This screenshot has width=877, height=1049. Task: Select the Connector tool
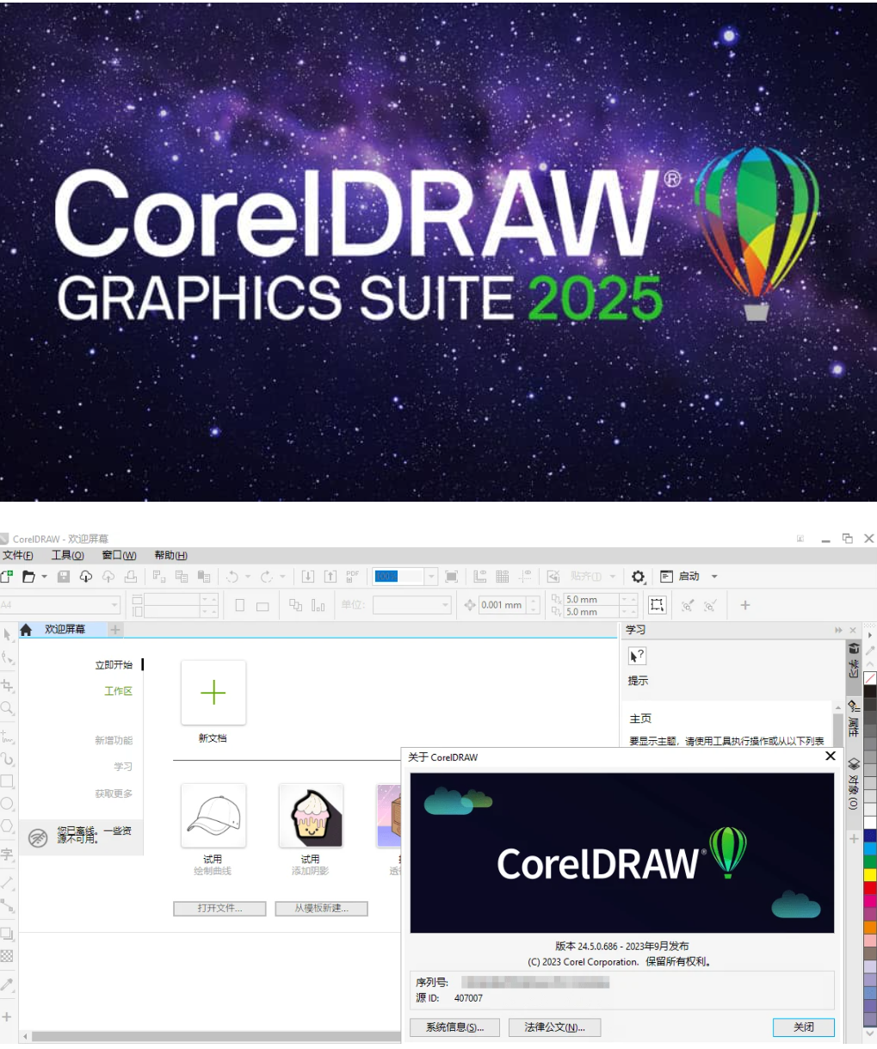click(7, 905)
